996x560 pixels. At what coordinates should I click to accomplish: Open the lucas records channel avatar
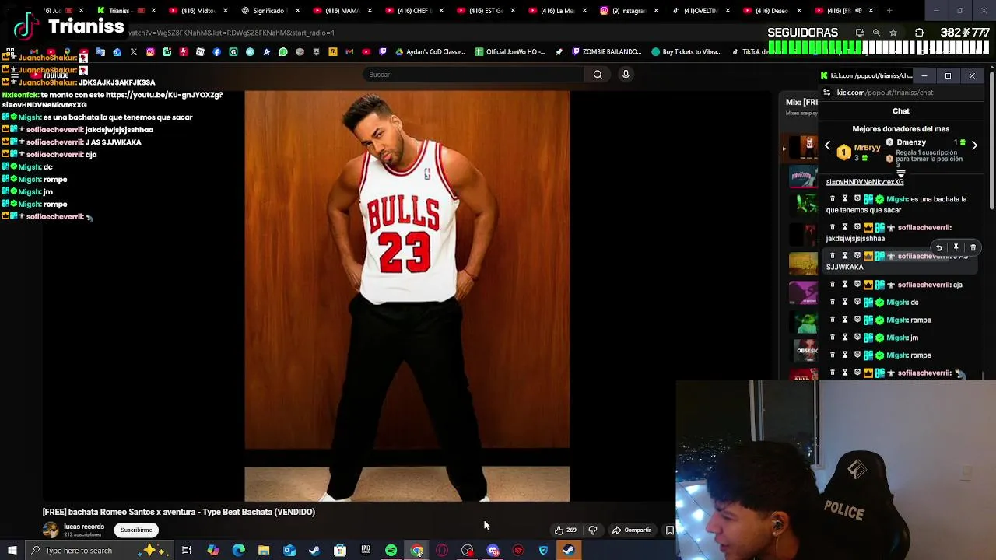pyautogui.click(x=51, y=530)
